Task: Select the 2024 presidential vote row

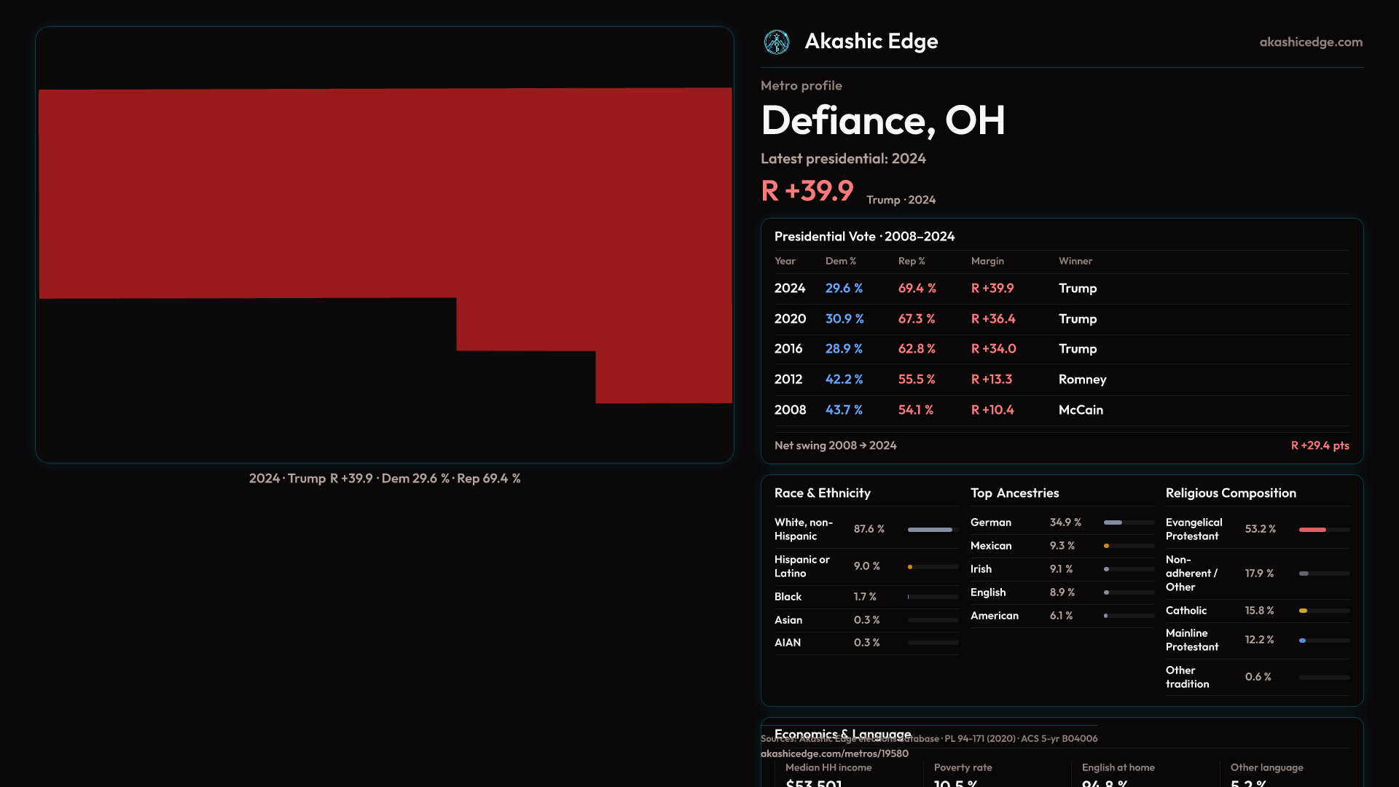Action: pyautogui.click(x=1061, y=289)
